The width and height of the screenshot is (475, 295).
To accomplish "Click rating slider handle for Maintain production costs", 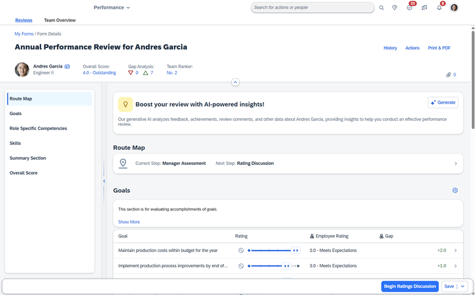I will point(295,251).
